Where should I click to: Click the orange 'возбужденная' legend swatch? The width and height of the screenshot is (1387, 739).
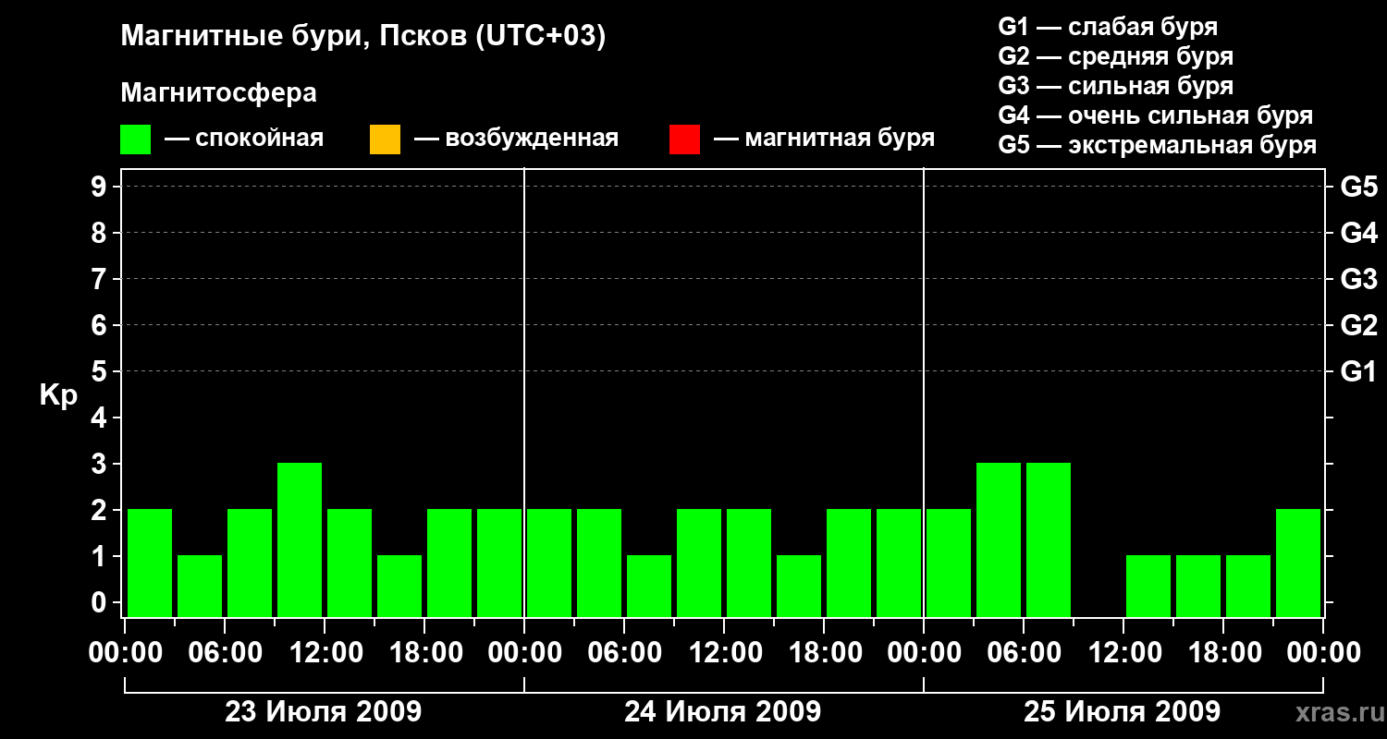pyautogui.click(x=385, y=139)
